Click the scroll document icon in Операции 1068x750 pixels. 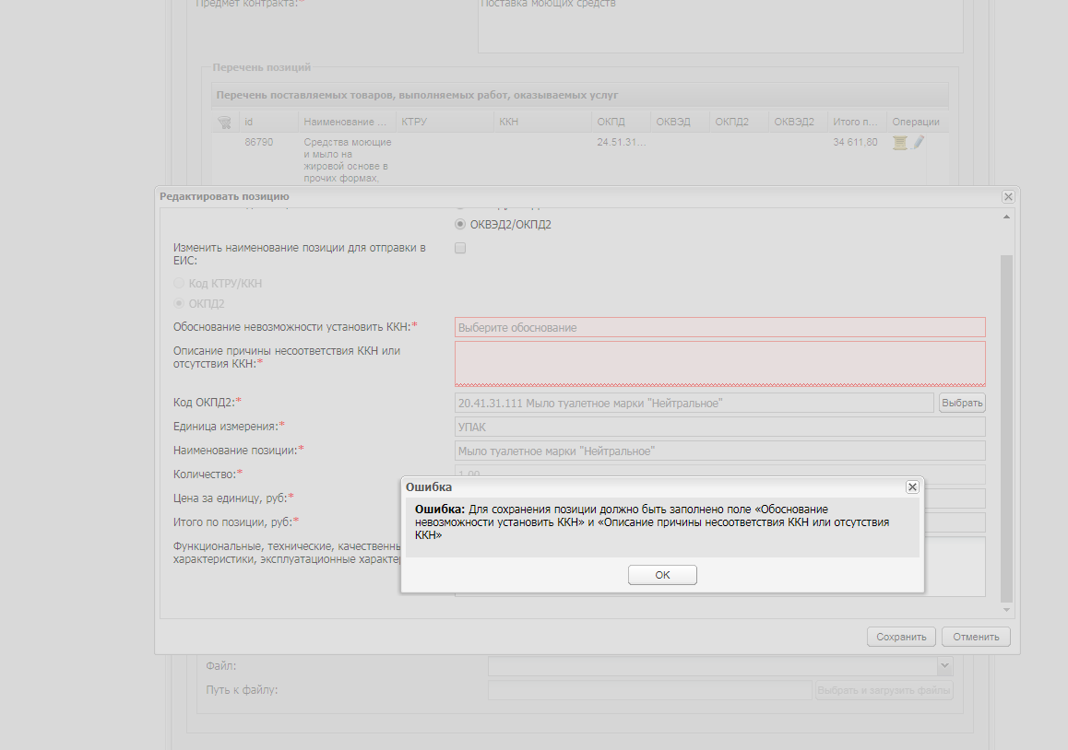(x=900, y=142)
